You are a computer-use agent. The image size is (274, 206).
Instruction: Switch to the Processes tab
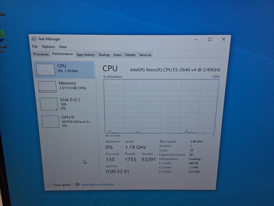pos(41,54)
